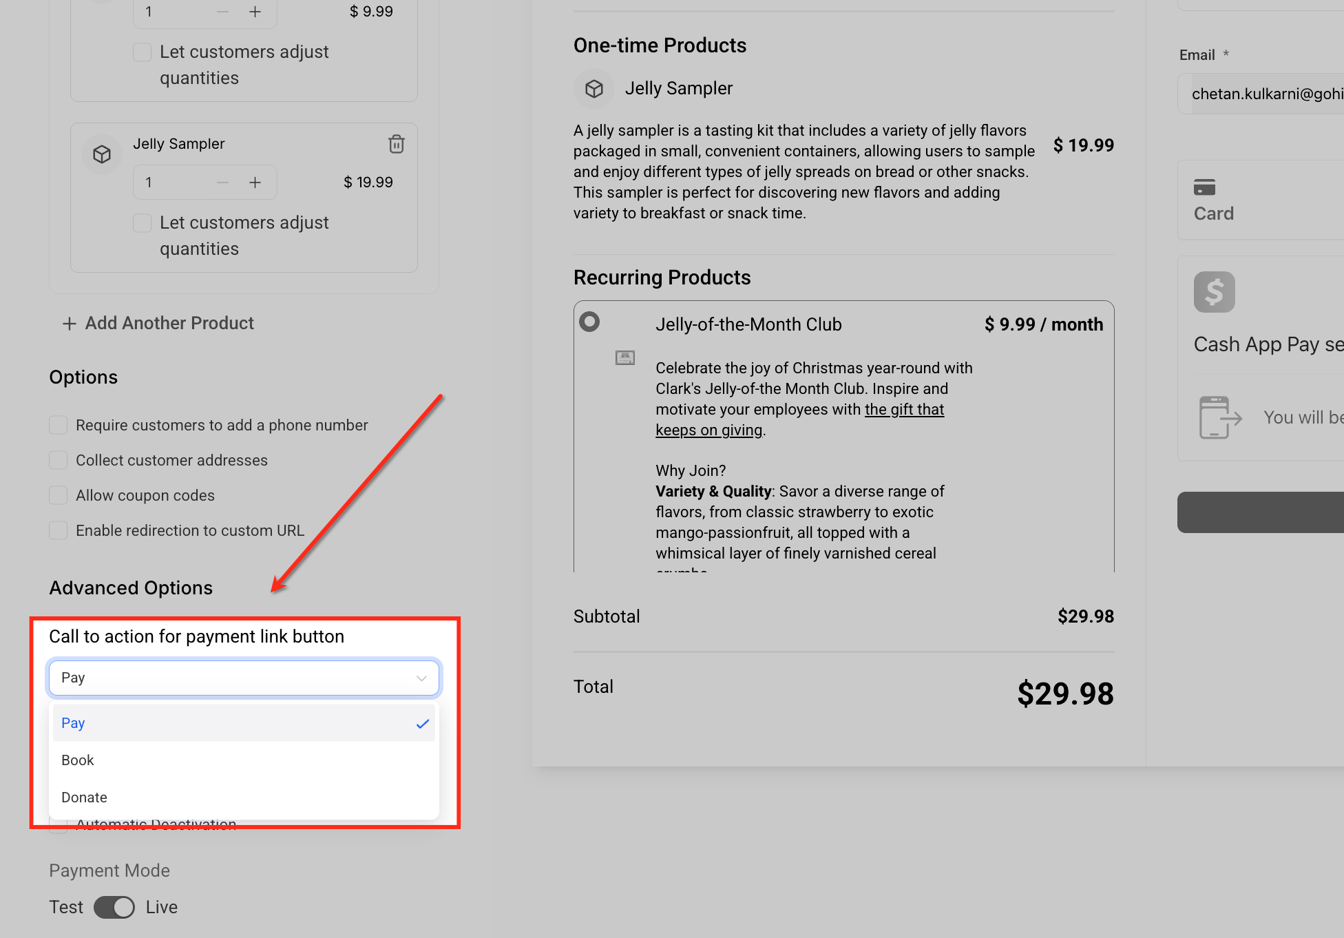Delete the Jelly Sampler product with trash icon
This screenshot has height=938, width=1344.
coord(396,144)
